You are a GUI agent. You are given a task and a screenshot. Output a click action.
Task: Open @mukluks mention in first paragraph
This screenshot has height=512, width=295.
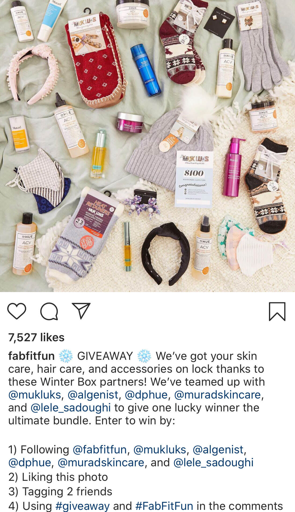tap(35, 395)
